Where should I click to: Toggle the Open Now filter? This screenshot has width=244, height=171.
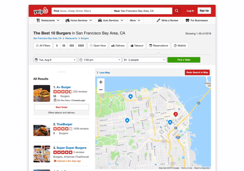(98, 46)
